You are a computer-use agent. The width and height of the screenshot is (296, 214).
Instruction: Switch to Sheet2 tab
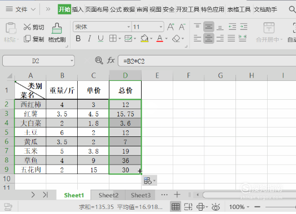(108, 195)
